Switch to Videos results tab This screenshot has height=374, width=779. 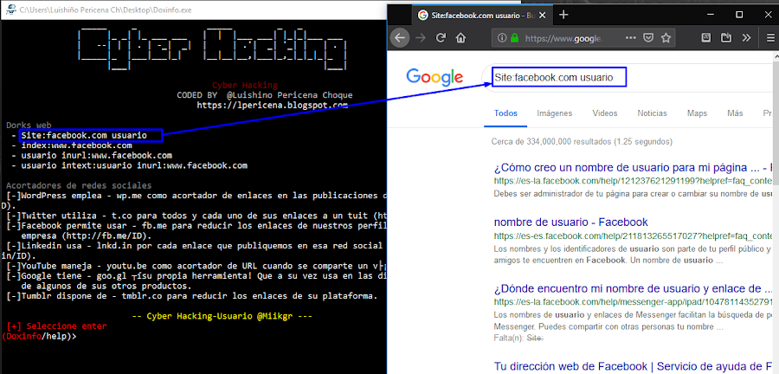coord(605,113)
